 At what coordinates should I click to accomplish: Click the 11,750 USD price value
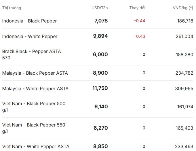(x=100, y=88)
